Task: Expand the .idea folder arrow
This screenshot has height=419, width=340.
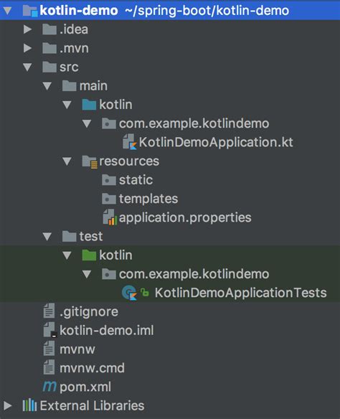Action: tap(27, 29)
